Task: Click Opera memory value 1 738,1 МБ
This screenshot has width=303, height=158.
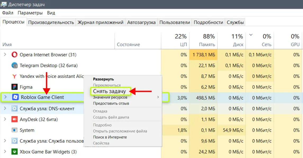Action: click(x=204, y=55)
